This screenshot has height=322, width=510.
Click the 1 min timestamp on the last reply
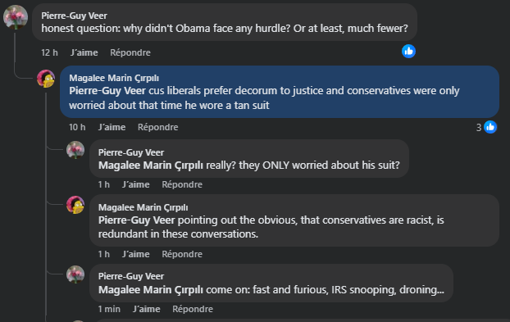click(109, 309)
